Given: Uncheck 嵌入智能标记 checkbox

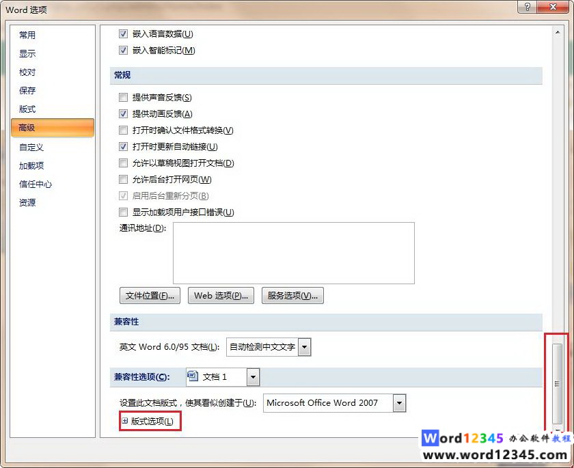Looking at the screenshot, I should (x=124, y=50).
